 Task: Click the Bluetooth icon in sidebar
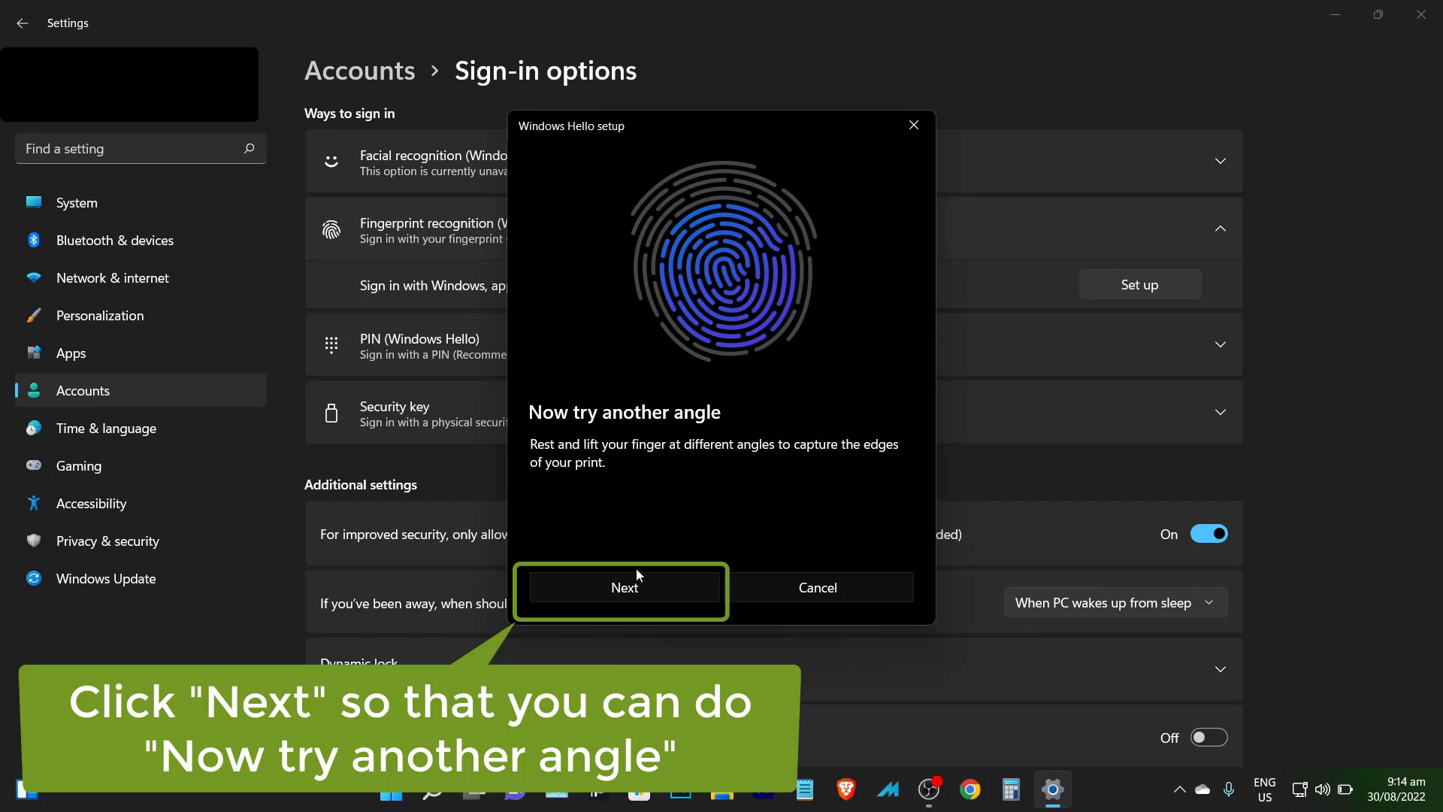point(34,240)
